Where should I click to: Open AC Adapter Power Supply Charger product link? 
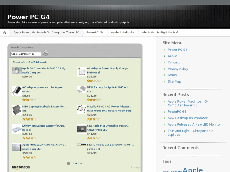pyautogui.click(x=109, y=68)
